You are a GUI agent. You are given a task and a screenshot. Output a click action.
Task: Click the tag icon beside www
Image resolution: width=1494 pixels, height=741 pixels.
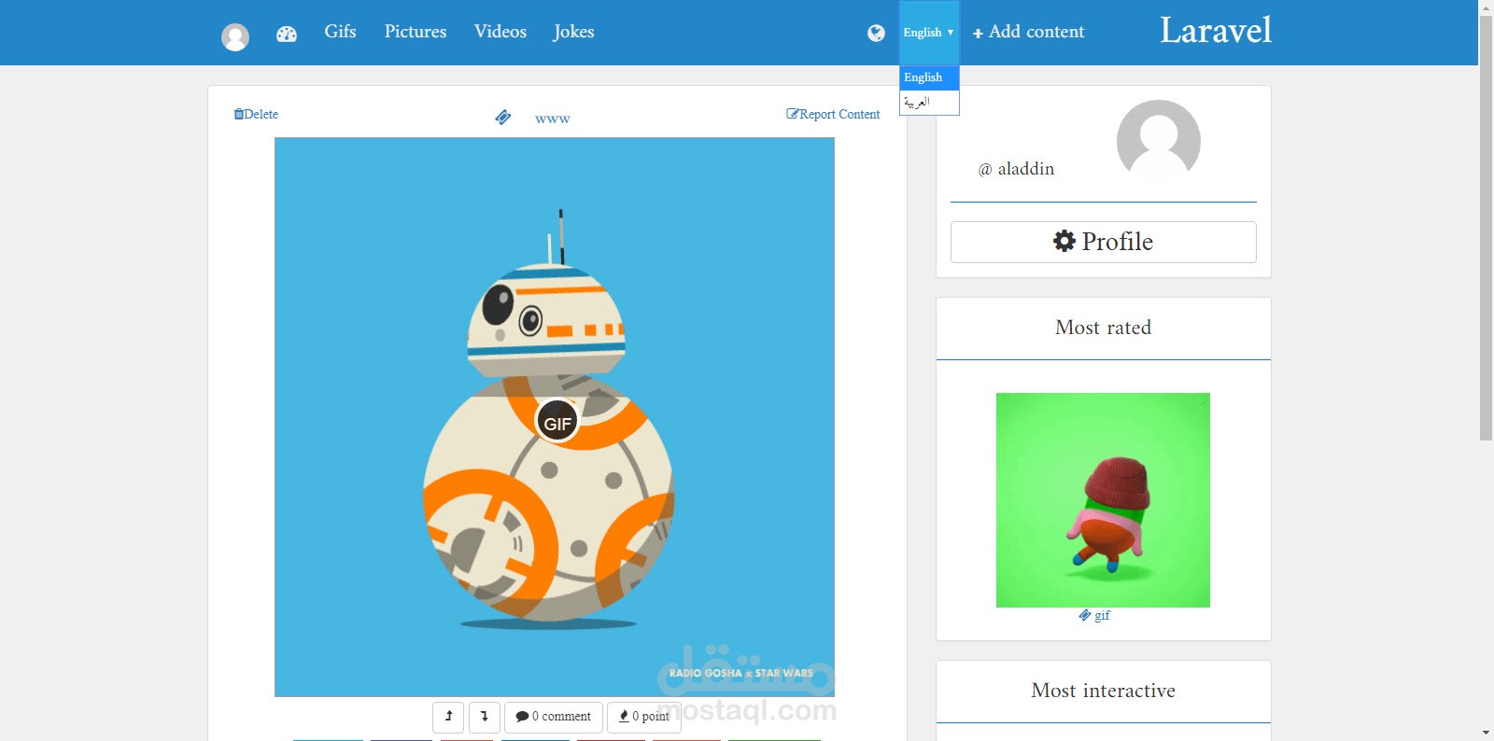(502, 117)
